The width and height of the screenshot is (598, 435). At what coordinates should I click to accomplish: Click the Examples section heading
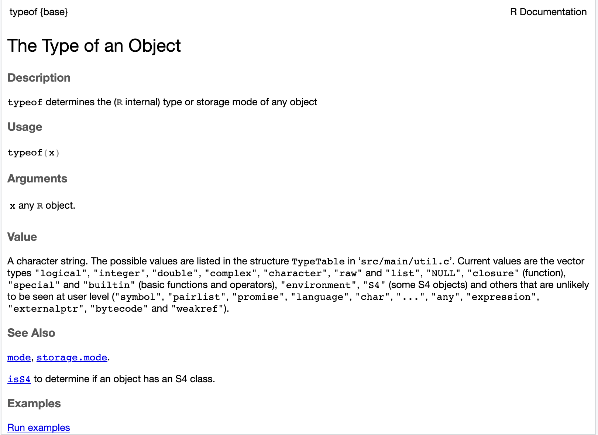tap(34, 403)
